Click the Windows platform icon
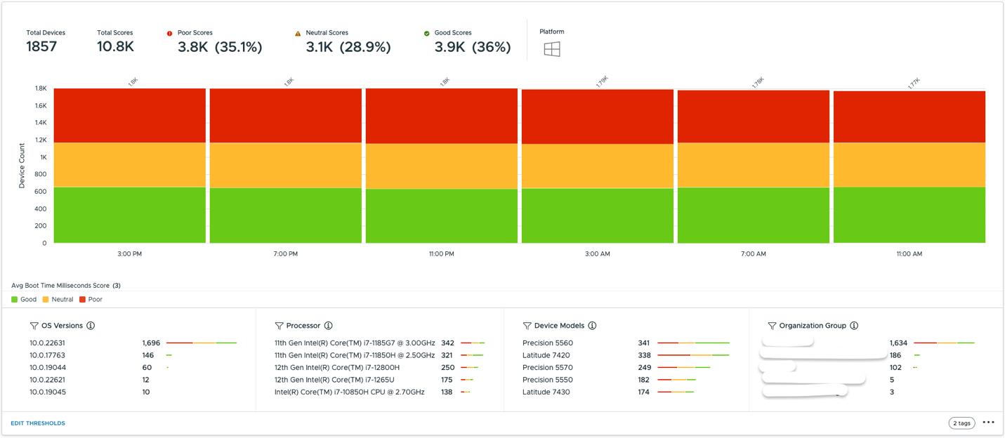 click(x=552, y=48)
